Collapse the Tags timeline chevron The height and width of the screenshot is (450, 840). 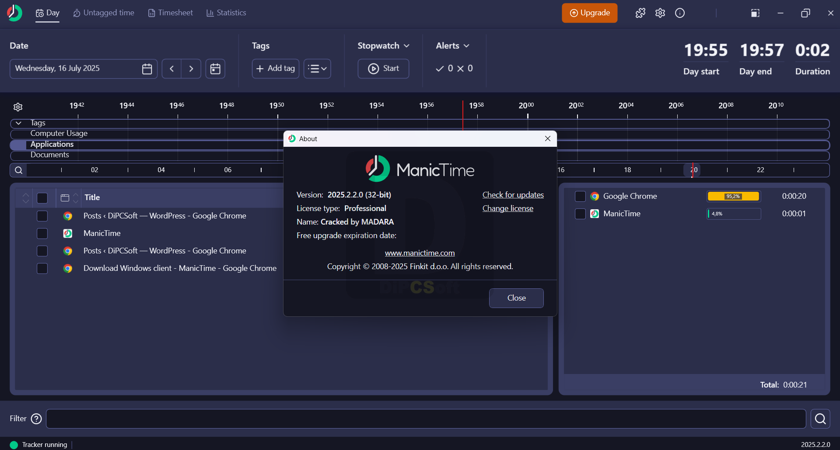pos(18,123)
